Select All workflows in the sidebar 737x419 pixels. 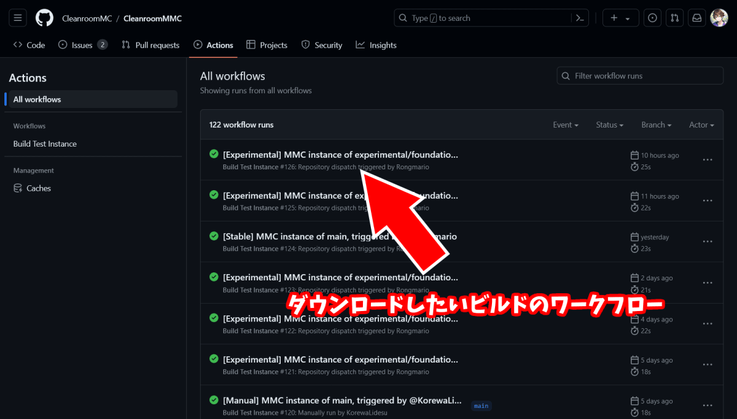(93, 99)
